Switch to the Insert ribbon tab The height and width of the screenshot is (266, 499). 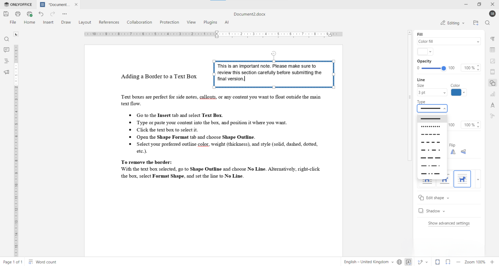coord(48,22)
